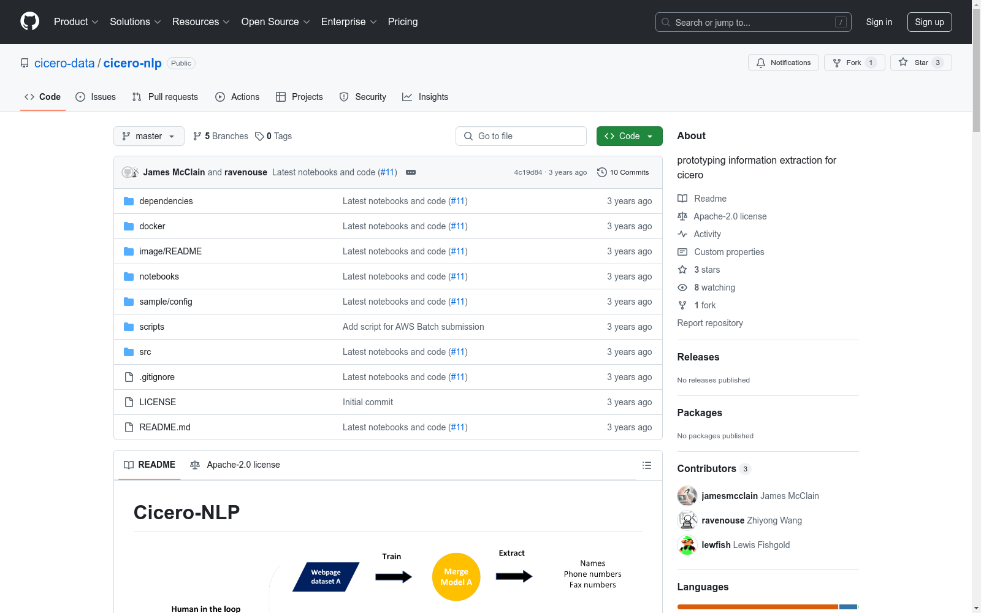Open the .gitignore file

[x=157, y=377]
